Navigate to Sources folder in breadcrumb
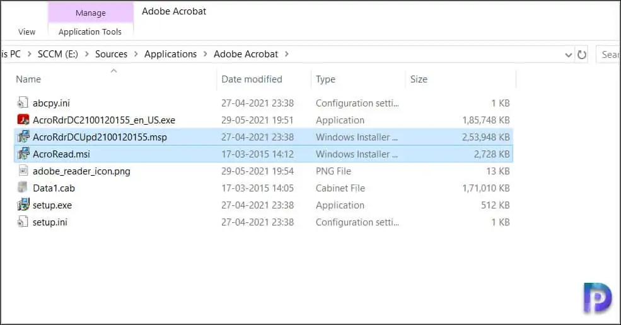This screenshot has height=325, width=621. tap(112, 54)
